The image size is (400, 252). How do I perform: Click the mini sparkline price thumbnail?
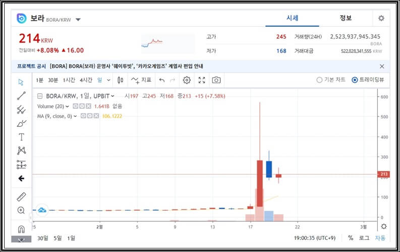pos(168,43)
